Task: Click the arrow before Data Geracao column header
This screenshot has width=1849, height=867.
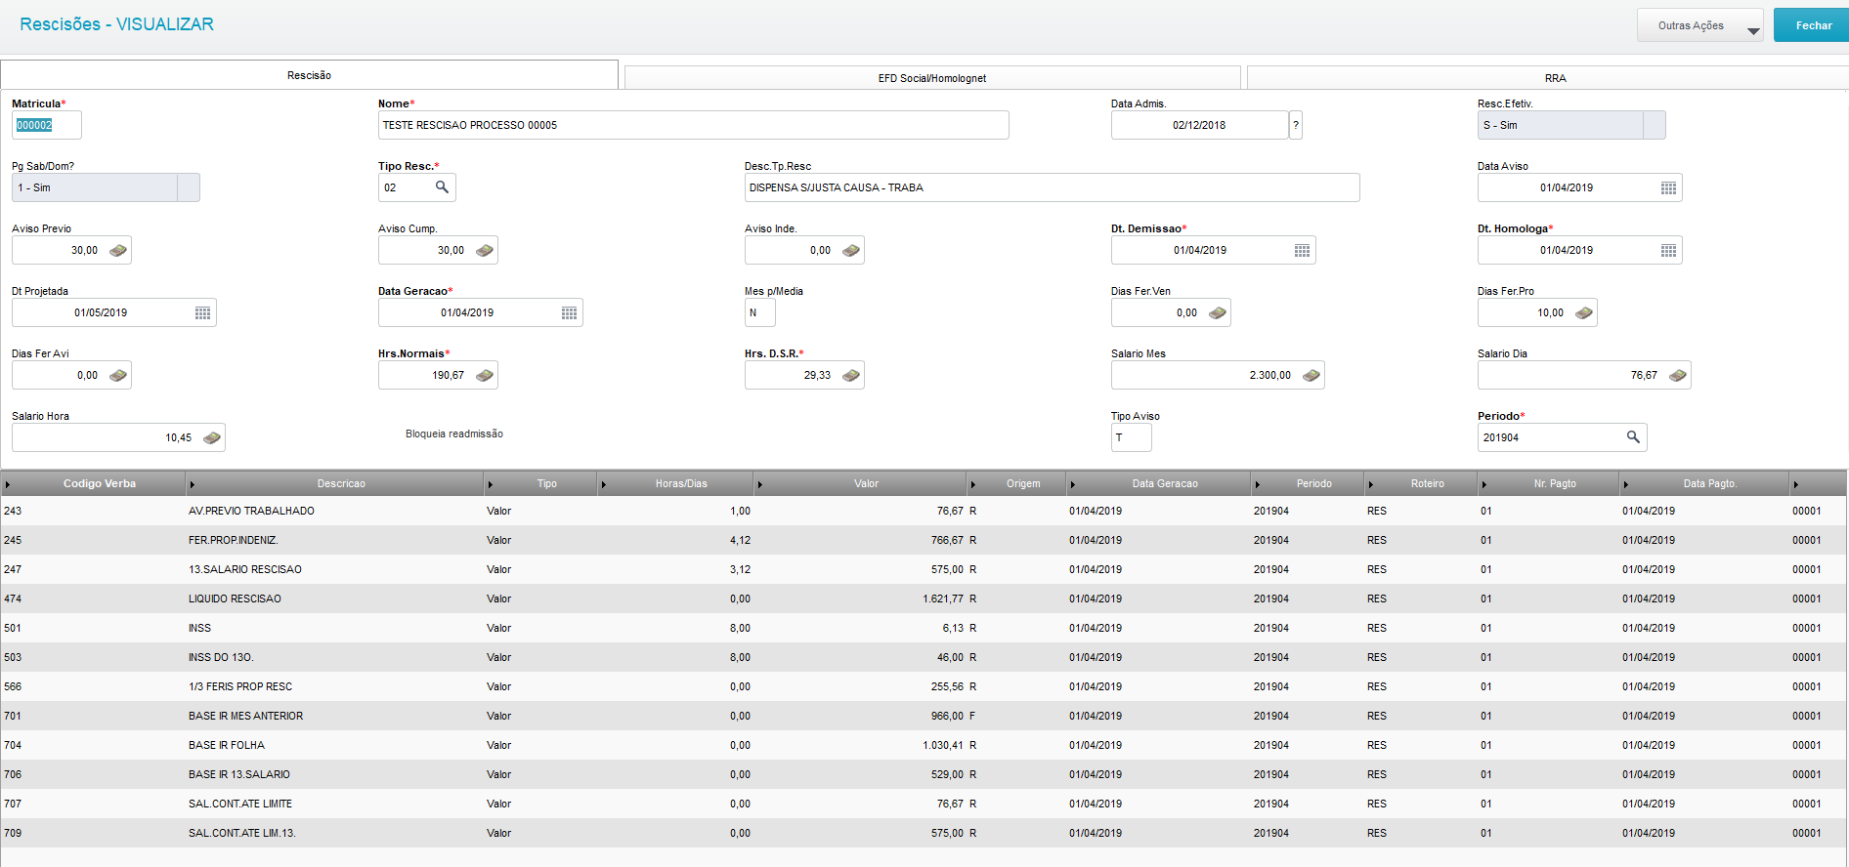Action: click(1072, 484)
